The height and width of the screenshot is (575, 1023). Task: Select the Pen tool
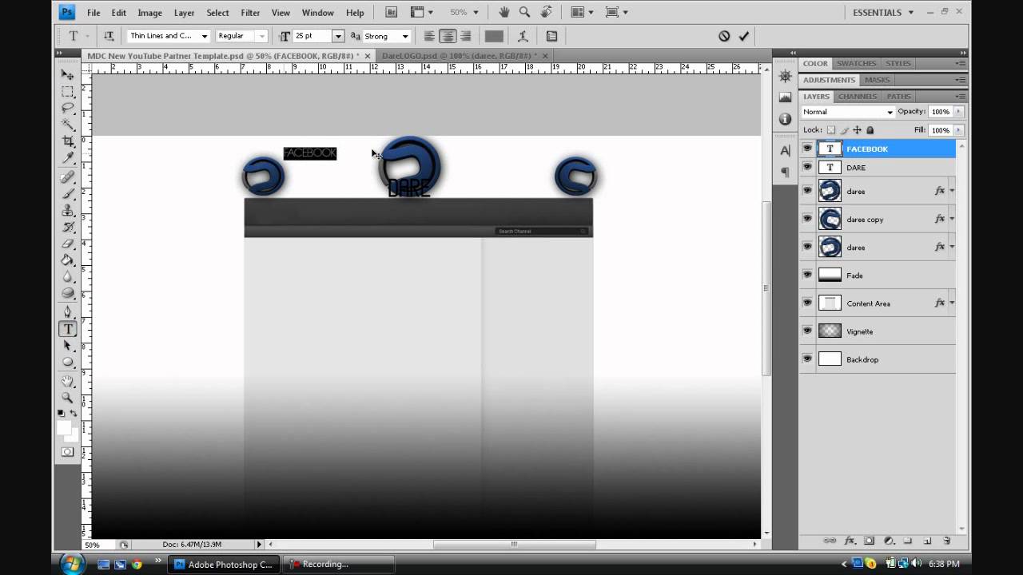(68, 312)
